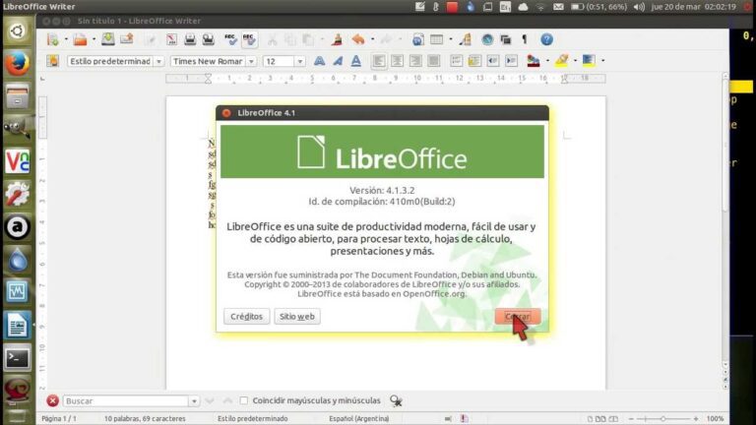This screenshot has width=756, height=425.
Task: Click Página 1 / 1 in status bar
Action: [59, 419]
